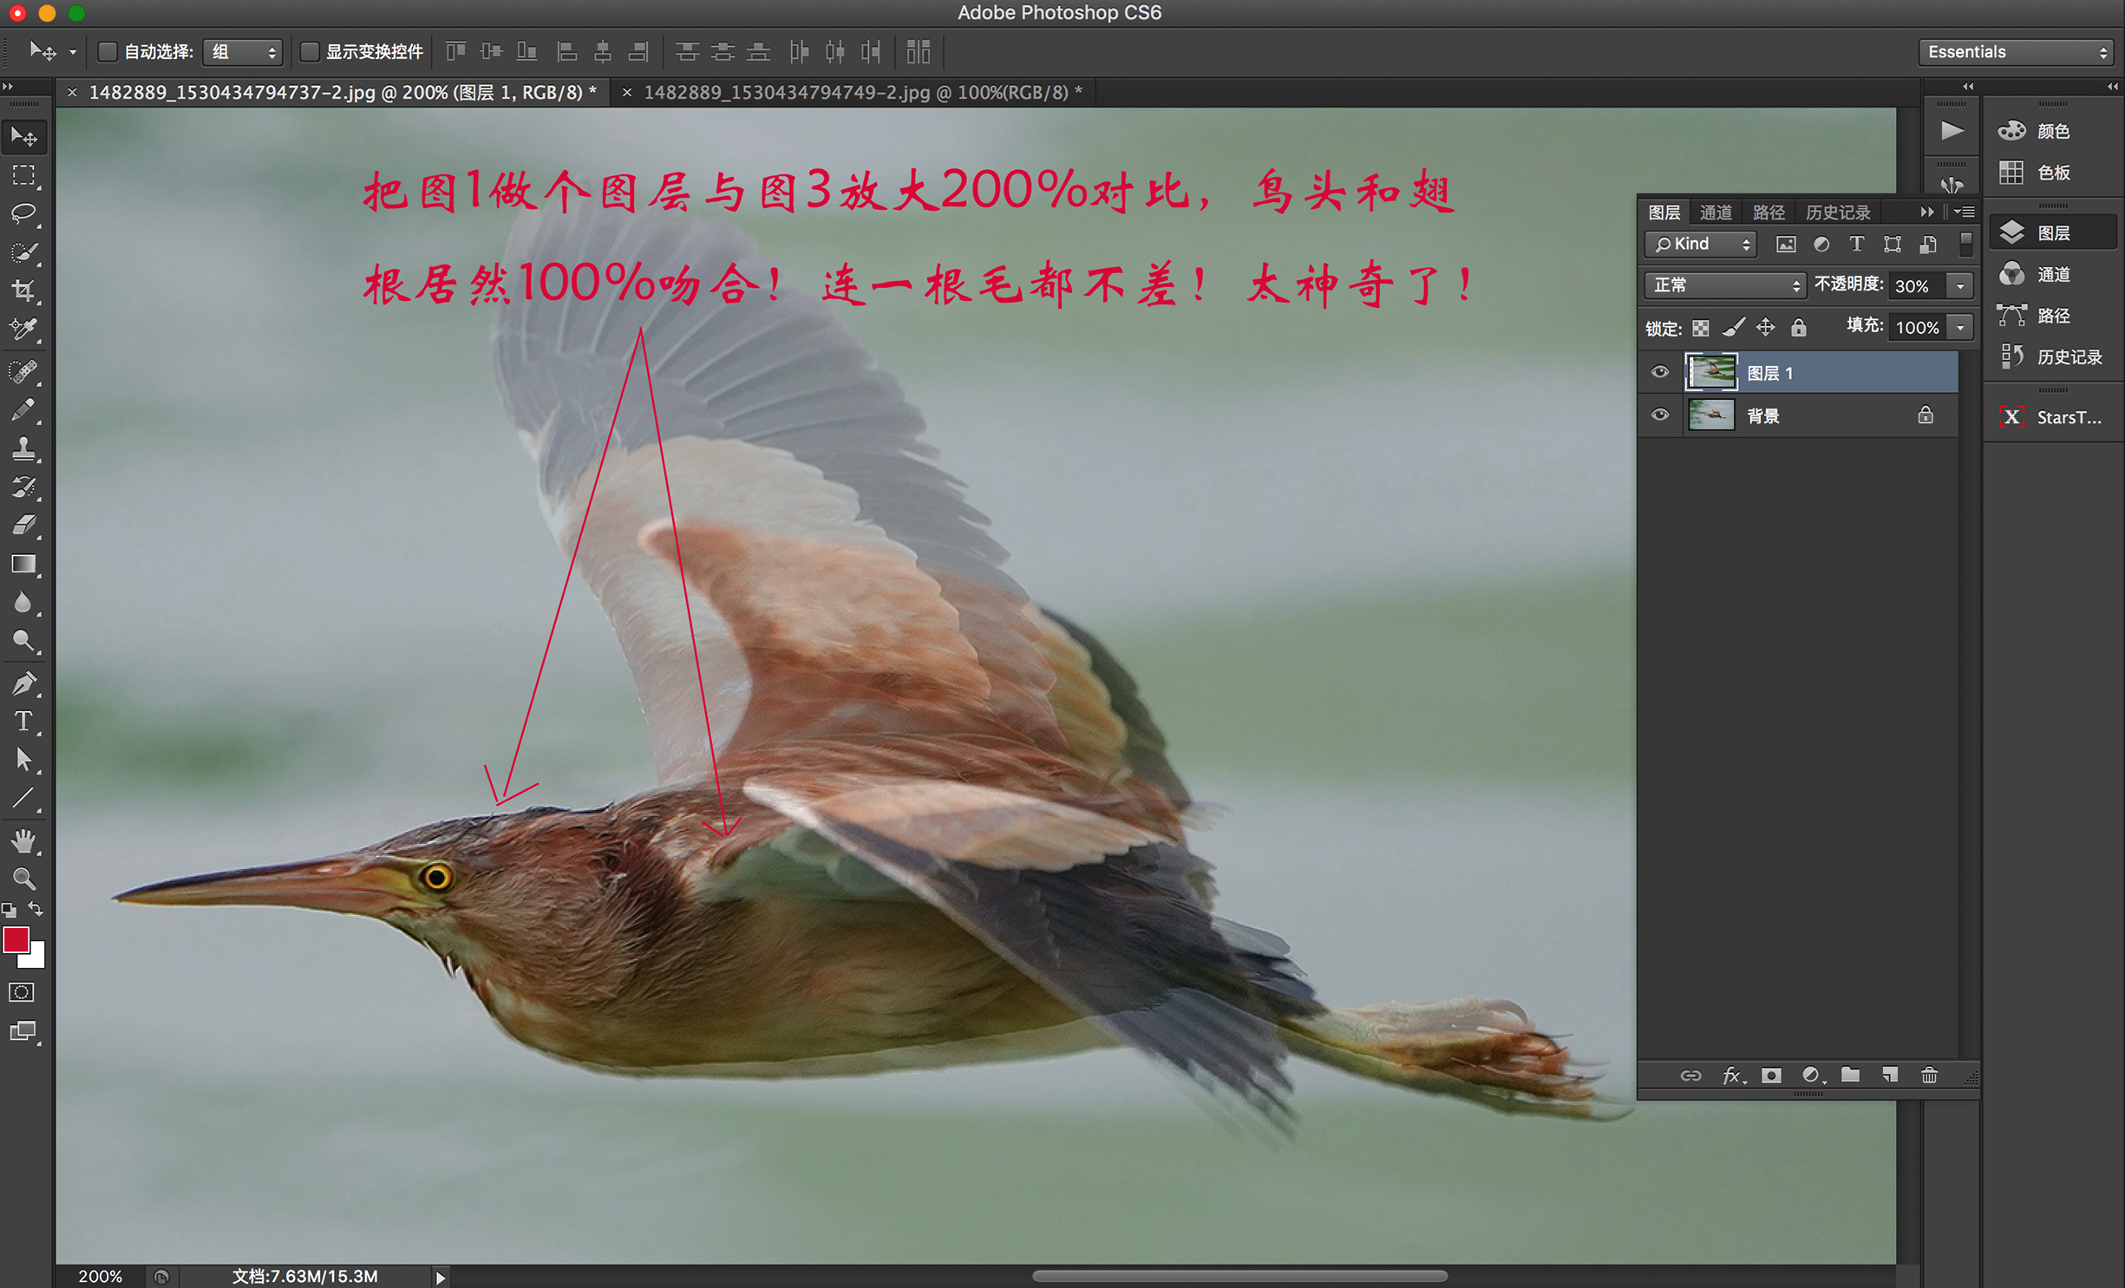
Task: Toggle lock transparent pixels
Action: 1700,328
